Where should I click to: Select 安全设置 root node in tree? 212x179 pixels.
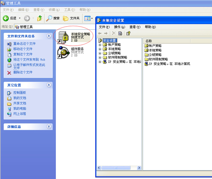click(x=110, y=40)
